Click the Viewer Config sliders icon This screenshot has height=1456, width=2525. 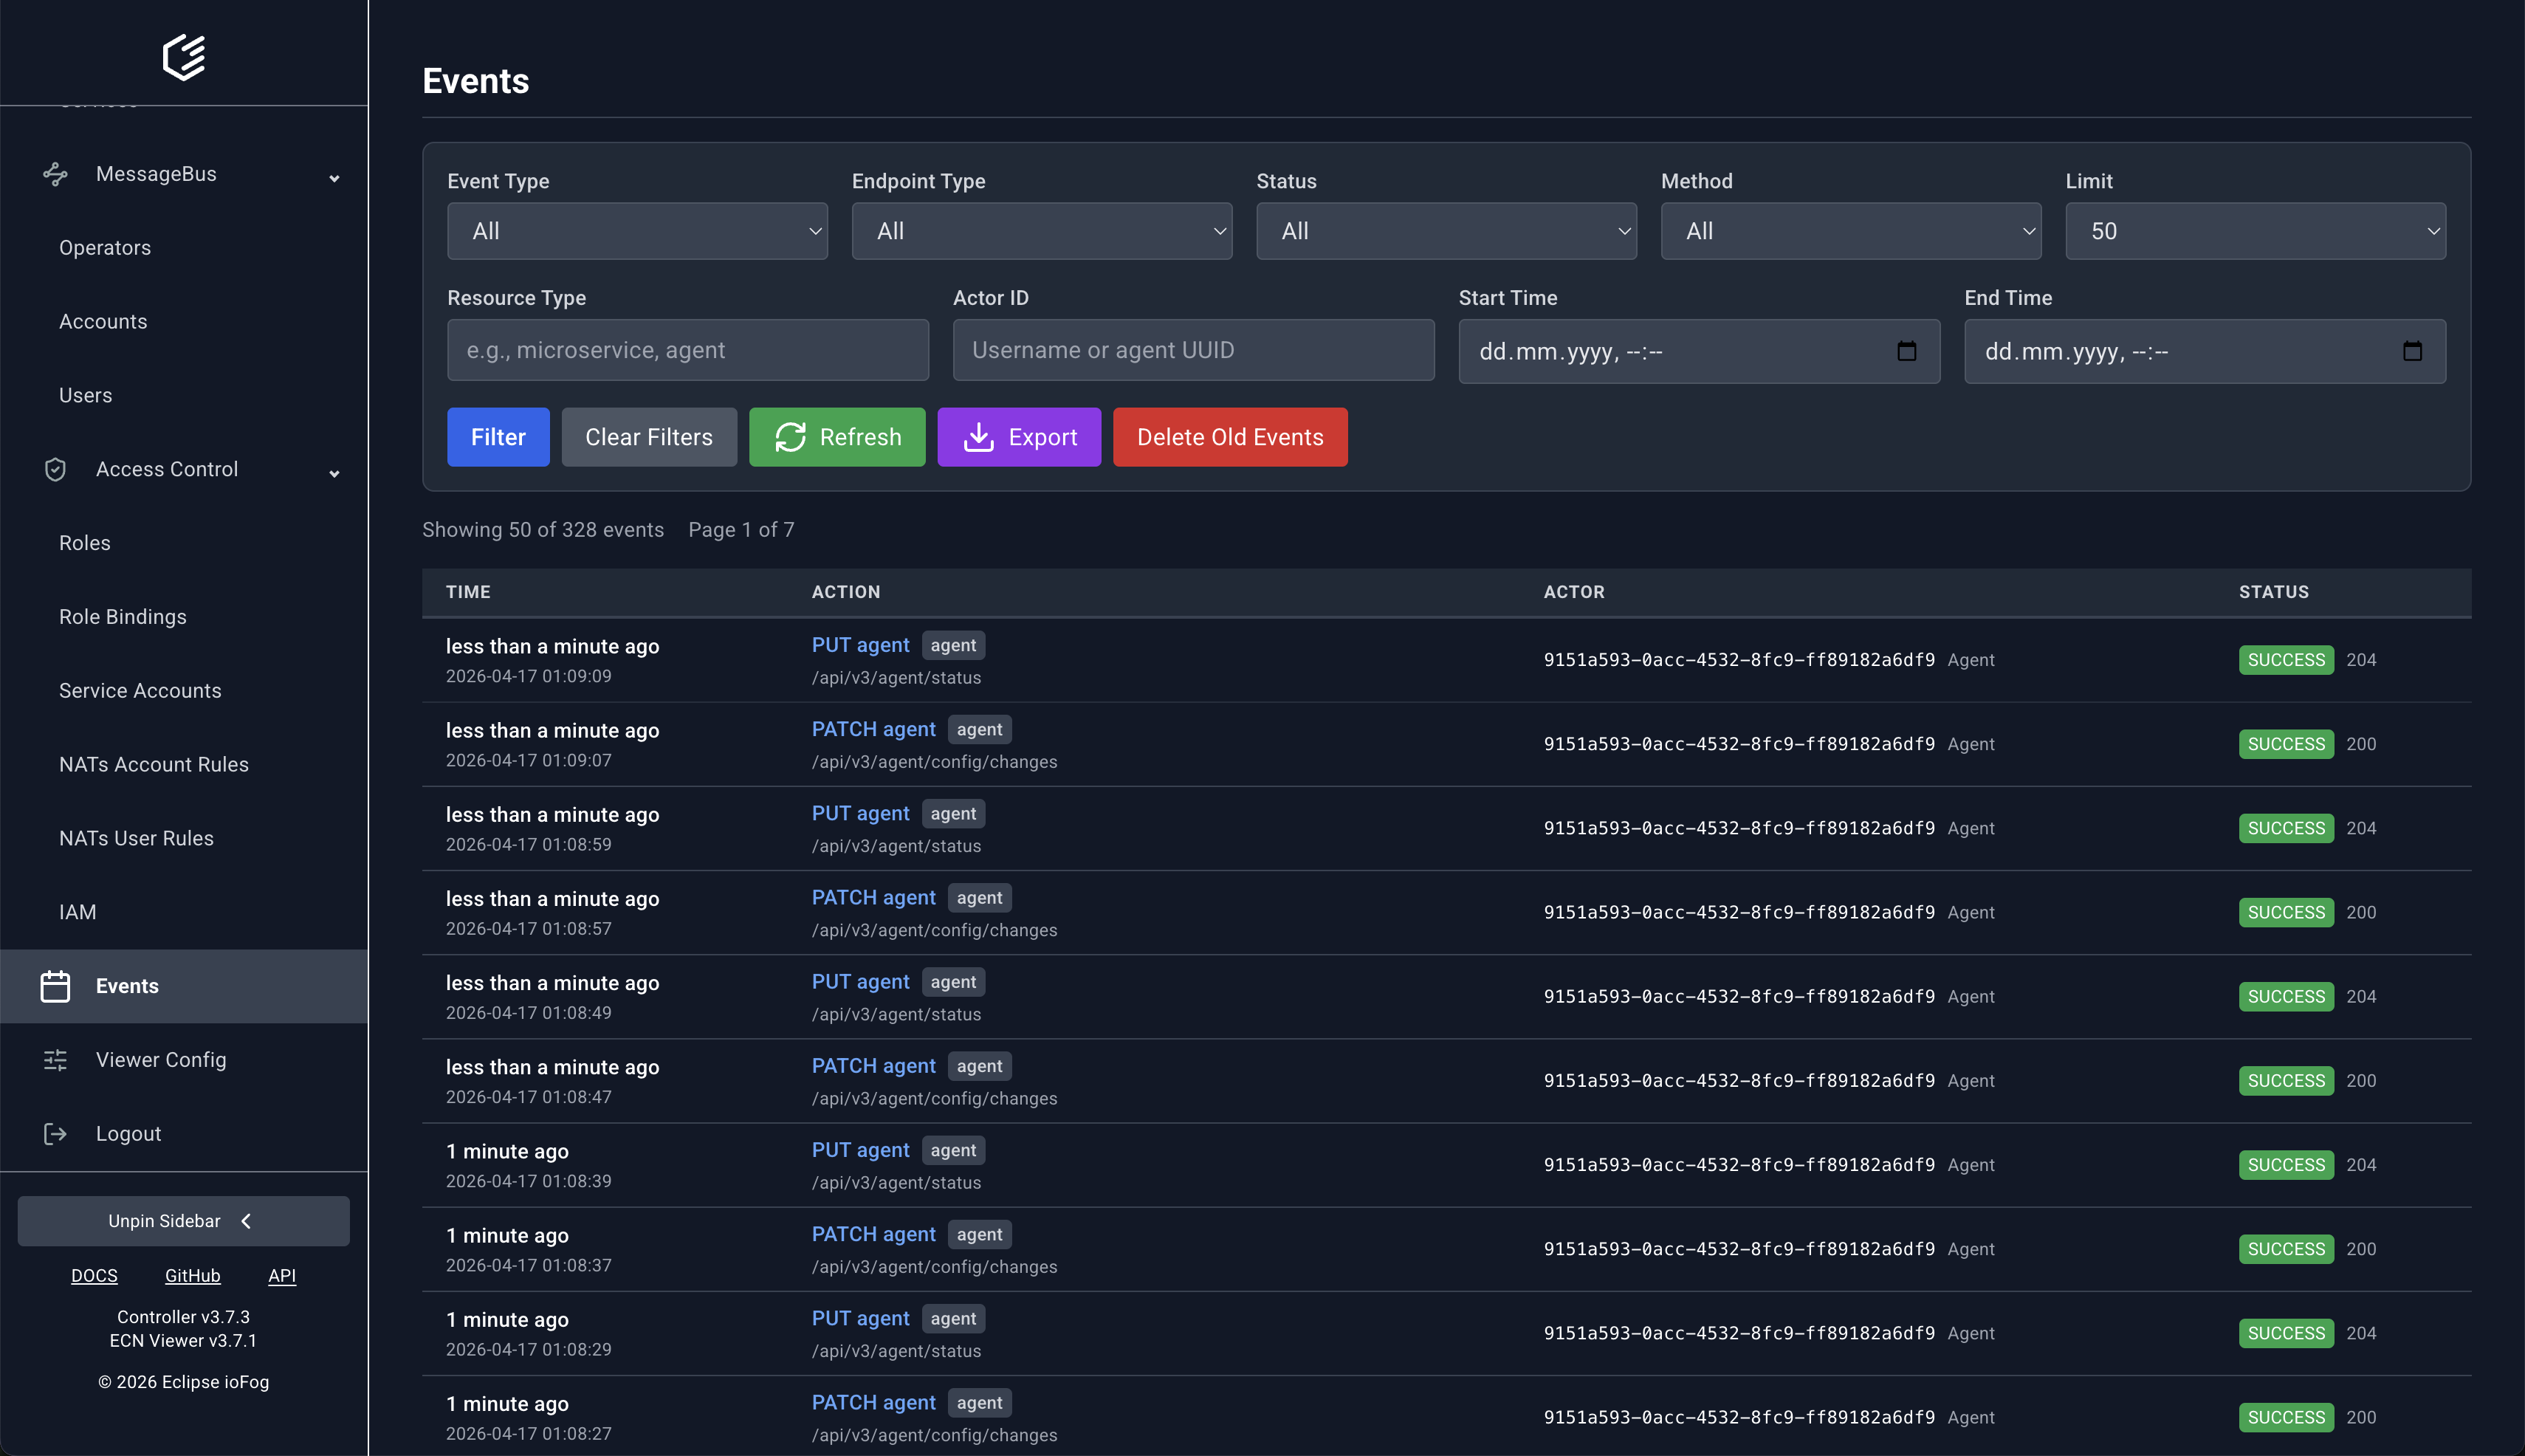pos(55,1060)
